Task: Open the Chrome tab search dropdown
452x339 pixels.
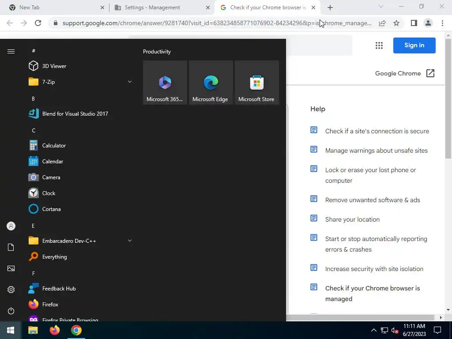Action: pyautogui.click(x=381, y=7)
